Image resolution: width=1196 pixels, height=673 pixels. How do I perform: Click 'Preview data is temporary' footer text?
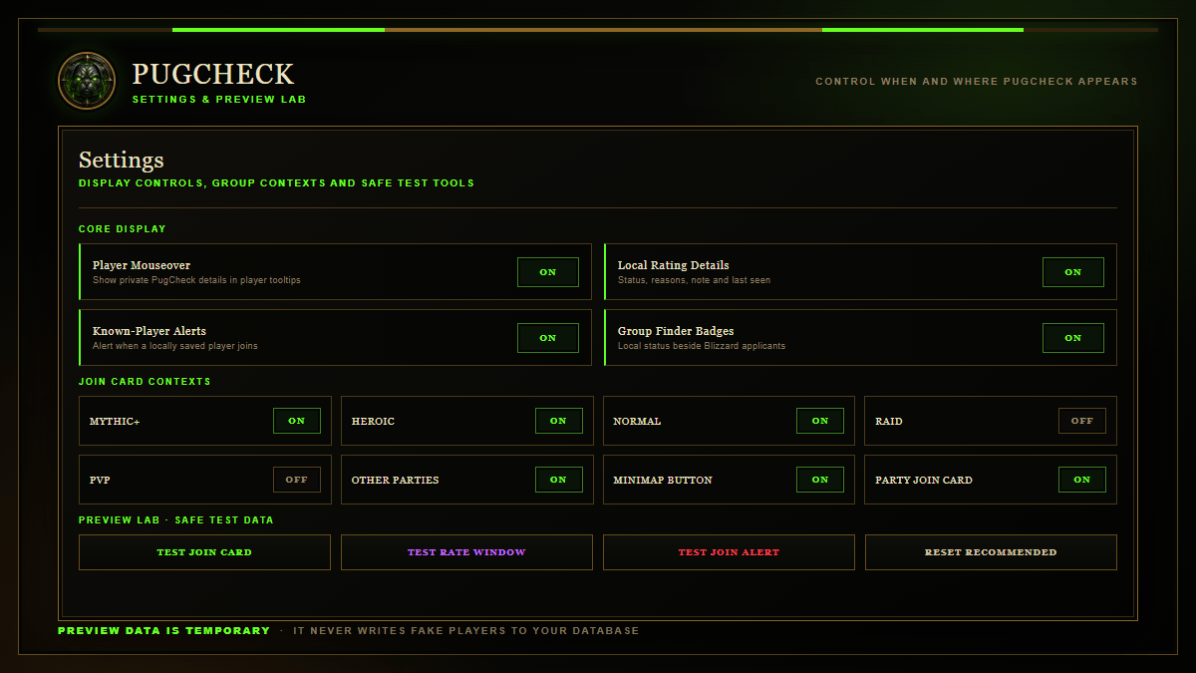click(x=163, y=631)
